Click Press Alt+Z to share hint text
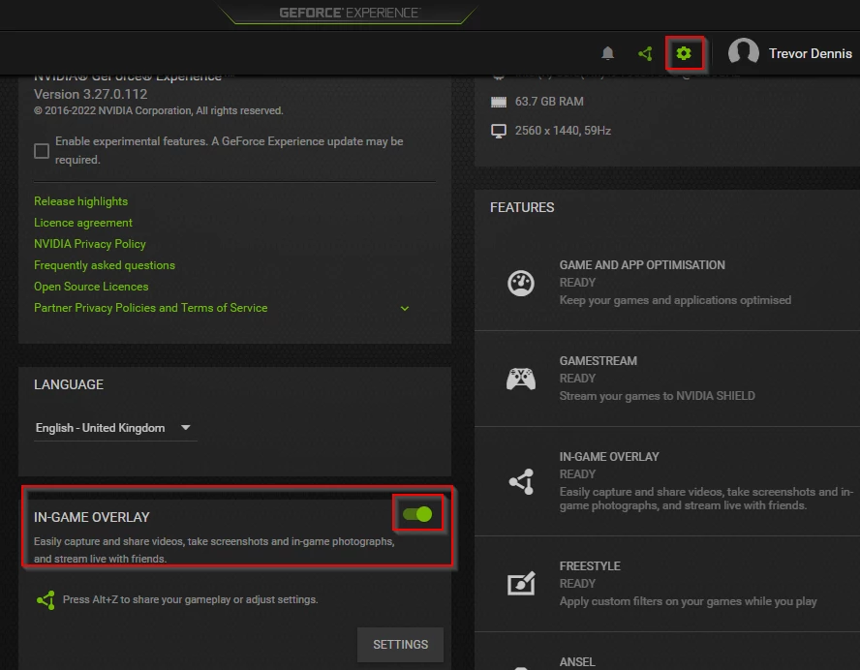 point(191,600)
